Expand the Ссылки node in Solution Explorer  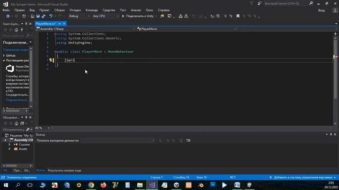[10, 144]
